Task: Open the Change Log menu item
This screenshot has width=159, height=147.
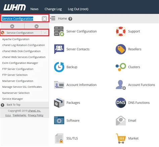Action: (53, 9)
